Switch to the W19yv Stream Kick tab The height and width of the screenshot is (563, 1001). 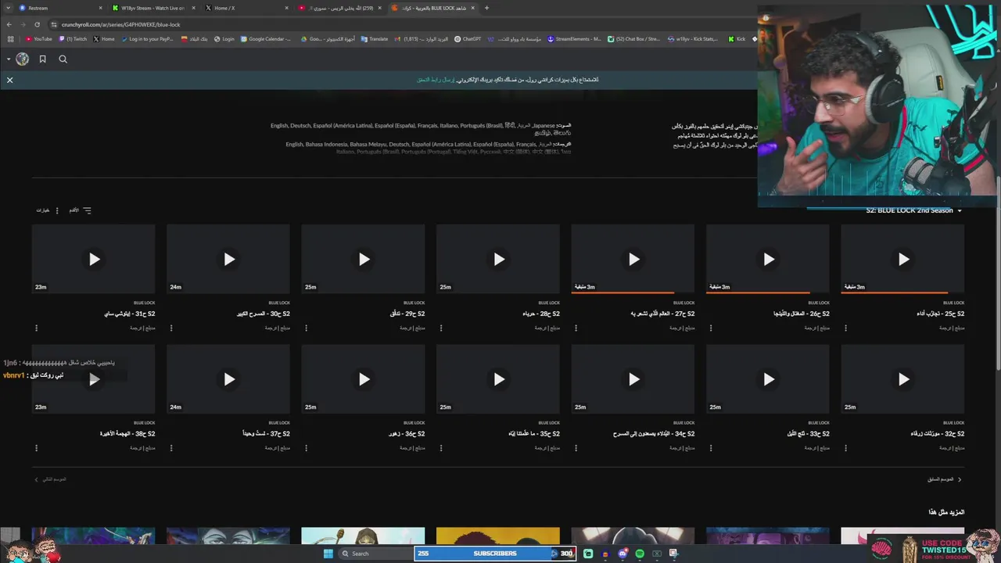click(152, 8)
